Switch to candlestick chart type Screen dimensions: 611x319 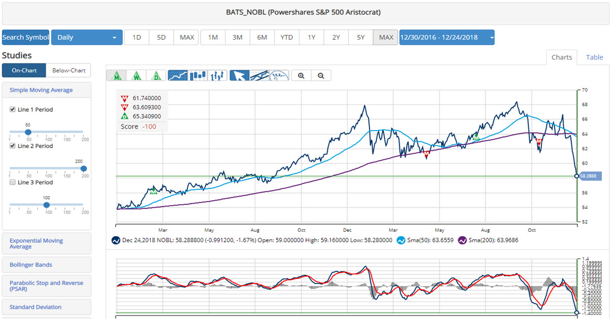(x=198, y=76)
